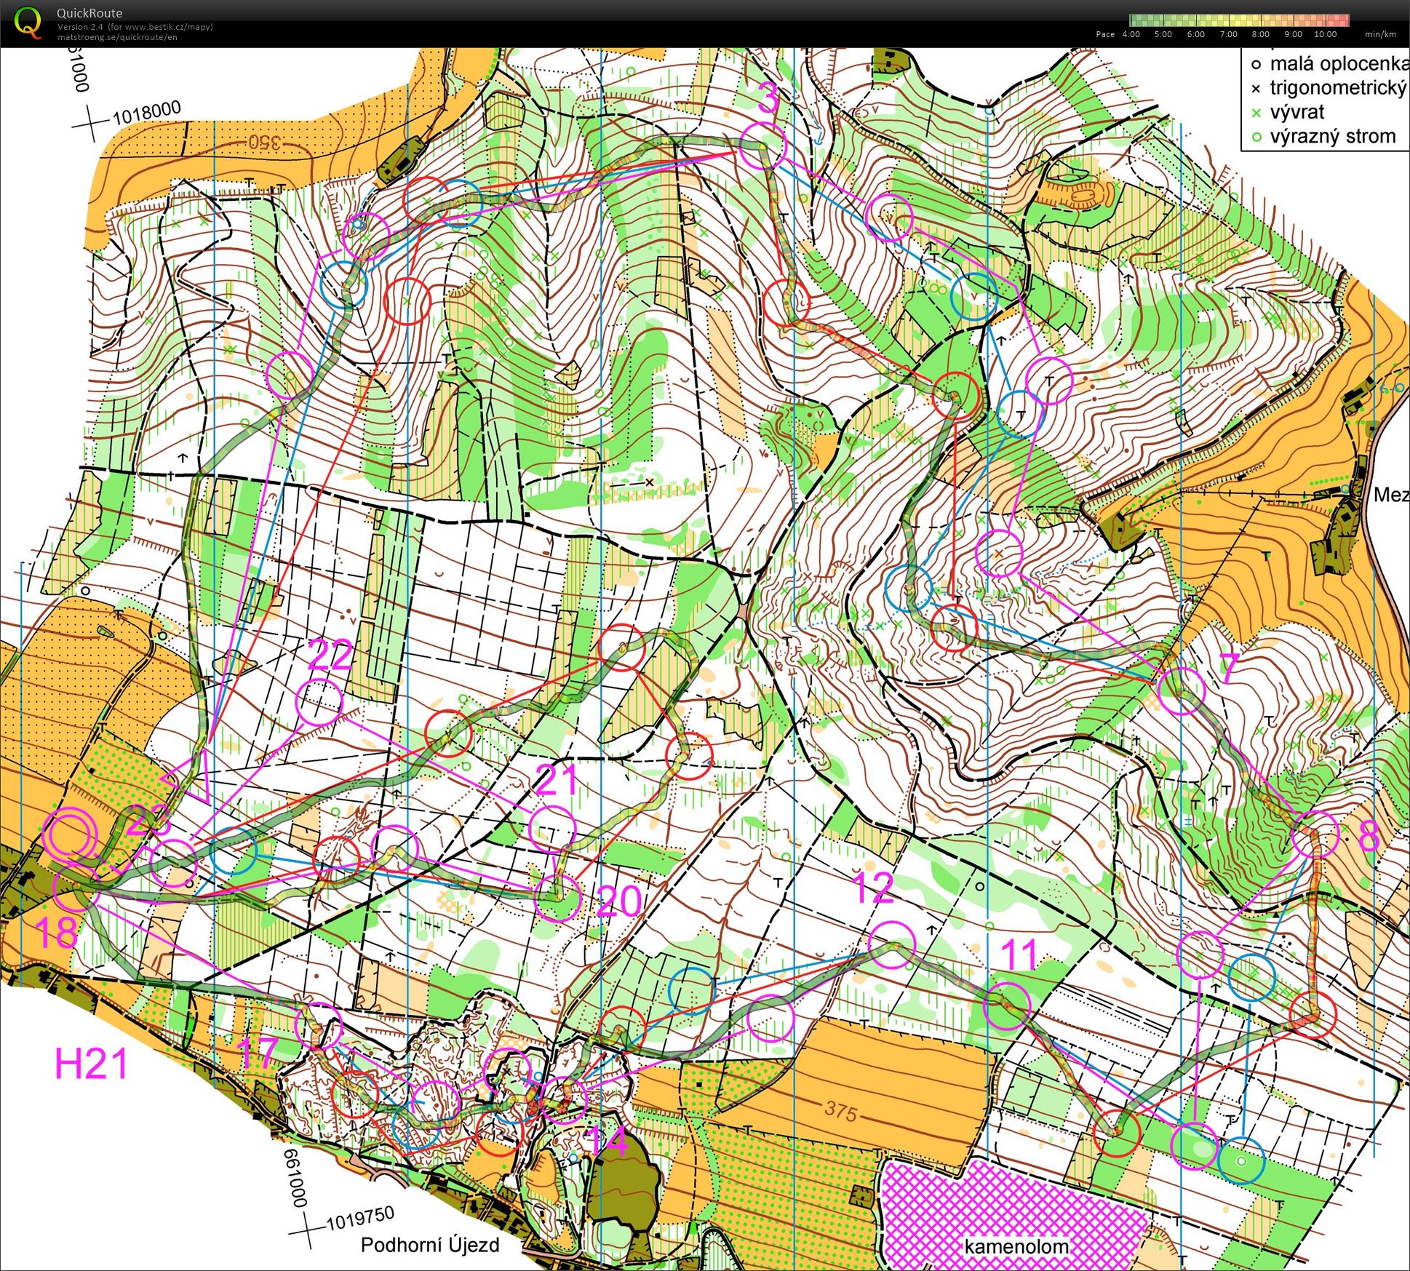Click control number 17 label

tap(258, 1053)
